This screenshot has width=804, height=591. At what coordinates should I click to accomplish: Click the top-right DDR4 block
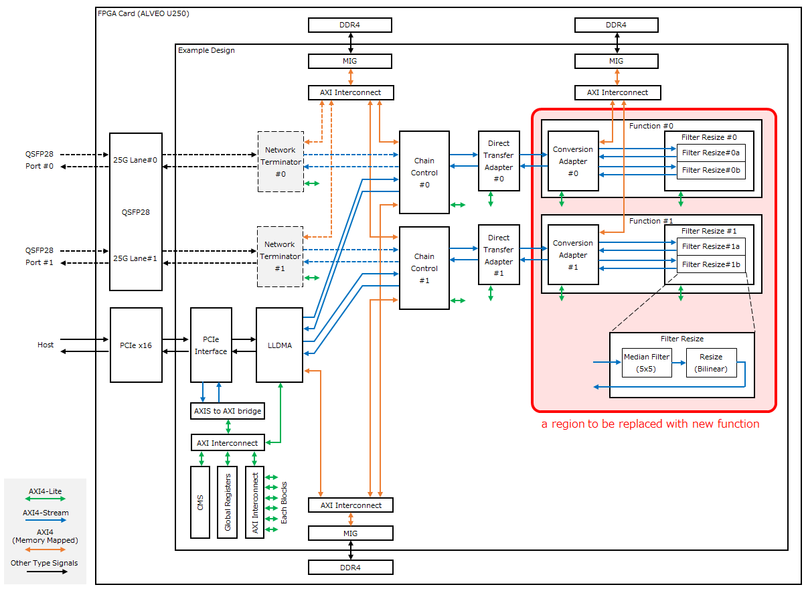(x=617, y=25)
